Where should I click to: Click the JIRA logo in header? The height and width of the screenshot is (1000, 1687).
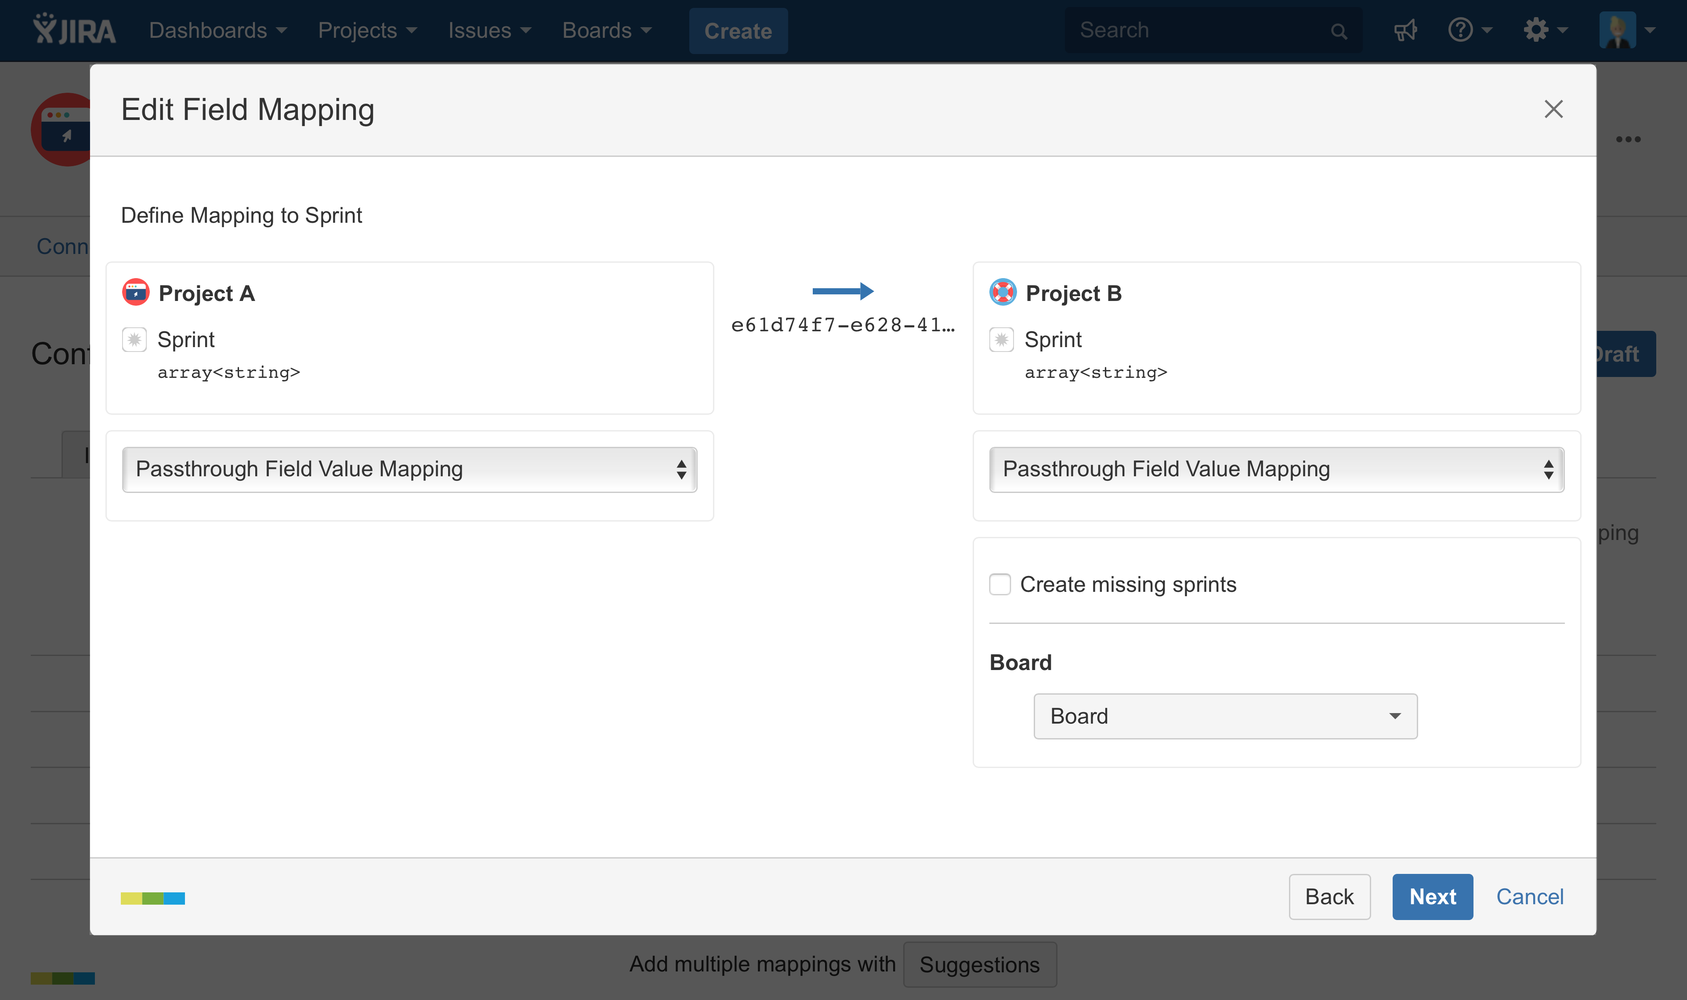click(74, 30)
